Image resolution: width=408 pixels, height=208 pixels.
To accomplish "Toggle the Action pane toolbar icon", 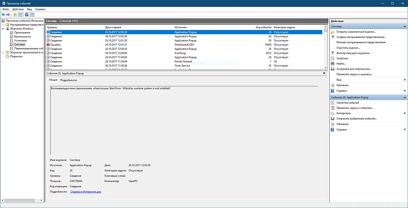I will coord(32,15).
